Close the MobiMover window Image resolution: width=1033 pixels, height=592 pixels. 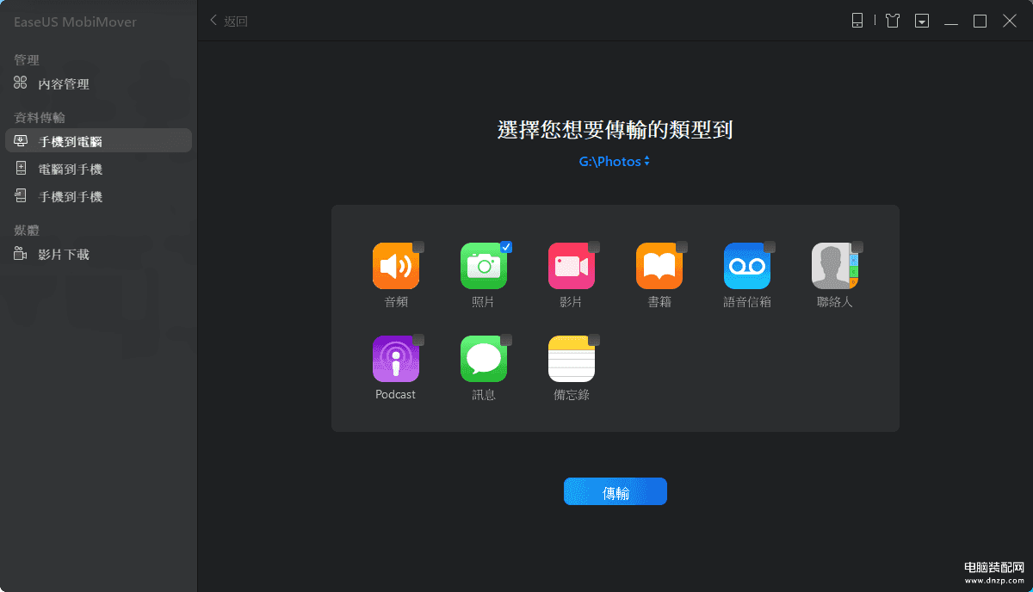(1010, 21)
